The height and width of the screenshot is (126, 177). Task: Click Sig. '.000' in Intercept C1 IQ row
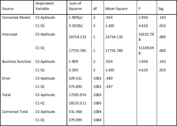(x=162, y=50)
